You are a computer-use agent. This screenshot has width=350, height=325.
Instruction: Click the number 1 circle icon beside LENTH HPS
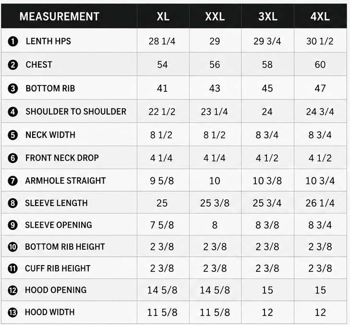[x=13, y=41]
